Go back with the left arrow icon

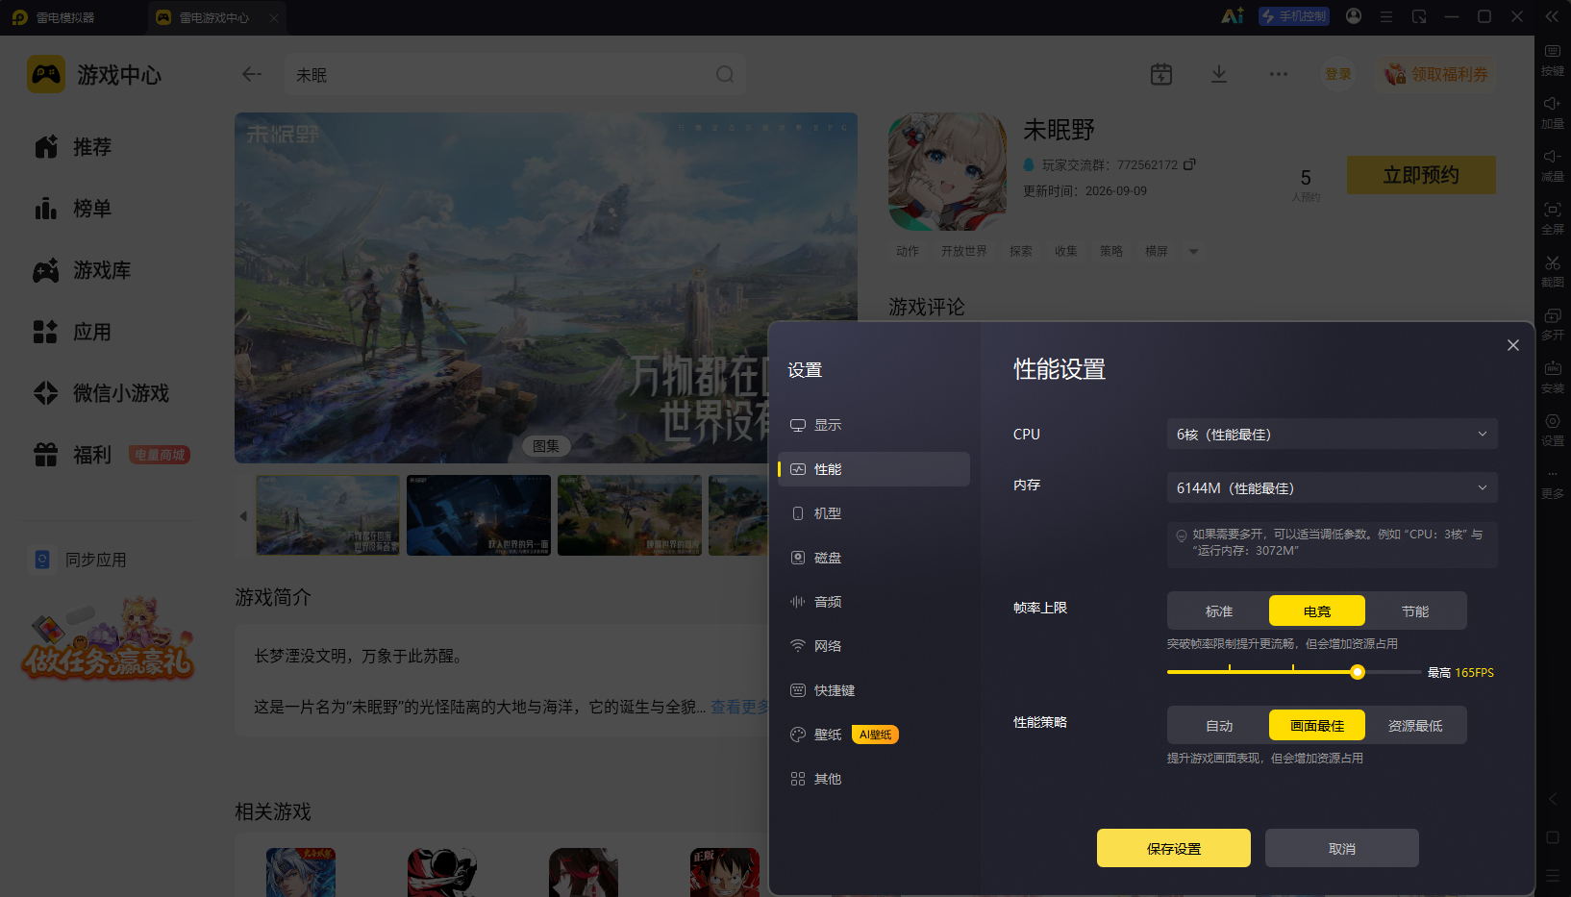click(x=252, y=74)
